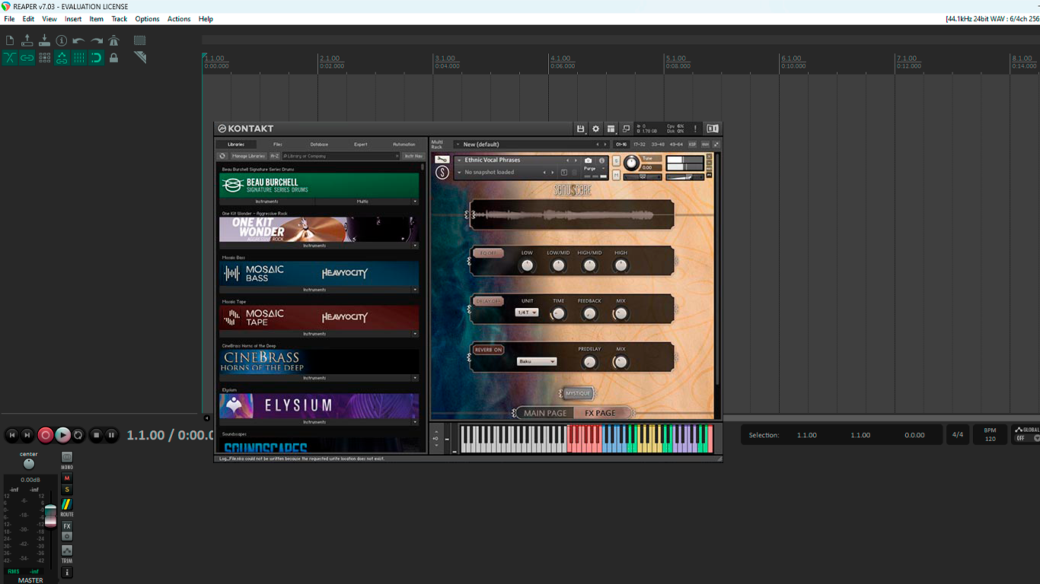
Task: Toggle the DELAY OFF switch
Action: [488, 301]
